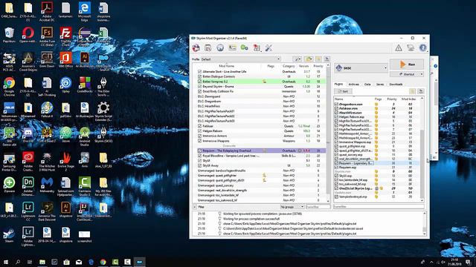This screenshot has height=267, width=476.
Task: Open Fallout 4 desktop shortcut
Action: [x=47, y=110]
